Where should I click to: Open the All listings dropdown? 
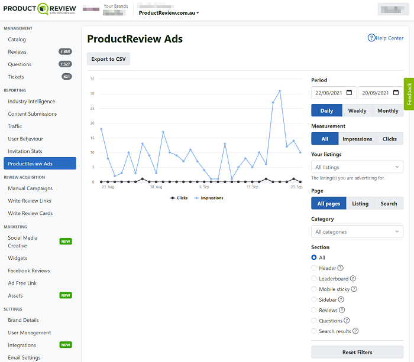coord(357,167)
